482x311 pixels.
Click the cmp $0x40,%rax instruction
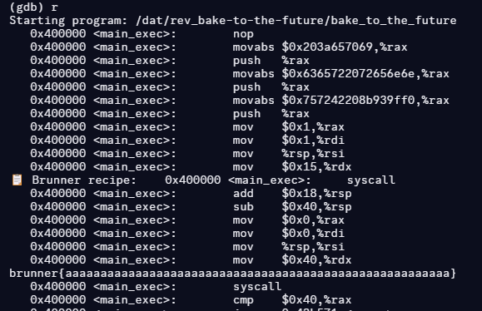(292, 300)
